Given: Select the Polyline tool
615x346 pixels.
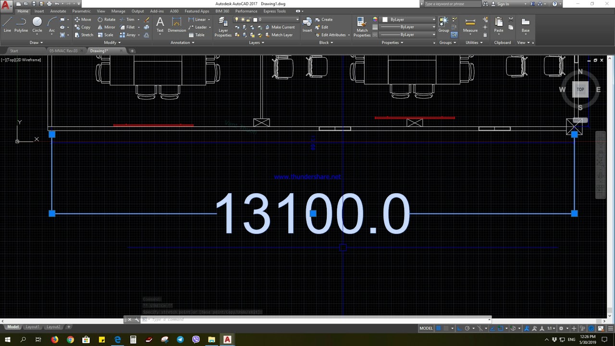Looking at the screenshot, I should [x=21, y=25].
